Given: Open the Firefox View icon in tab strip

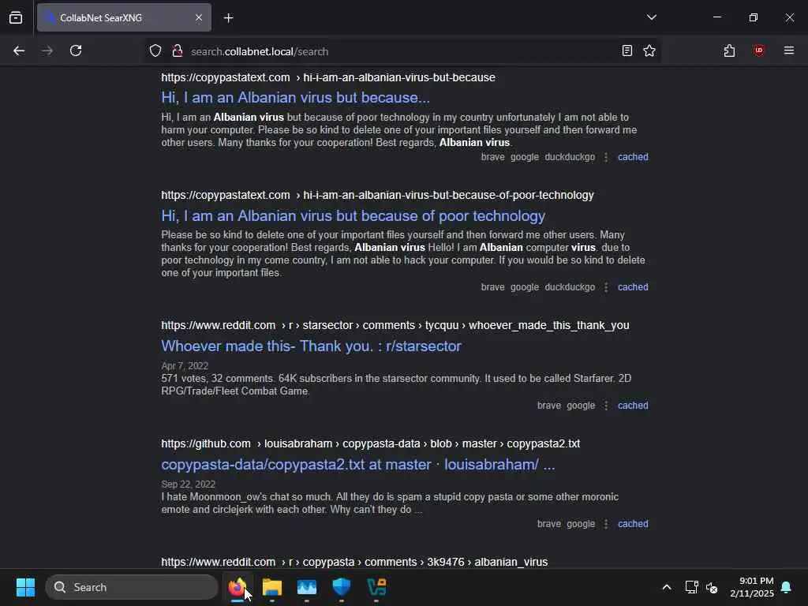Looking at the screenshot, I should point(16,18).
